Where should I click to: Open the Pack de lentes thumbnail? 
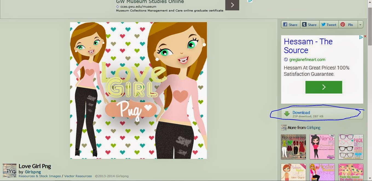(351, 147)
